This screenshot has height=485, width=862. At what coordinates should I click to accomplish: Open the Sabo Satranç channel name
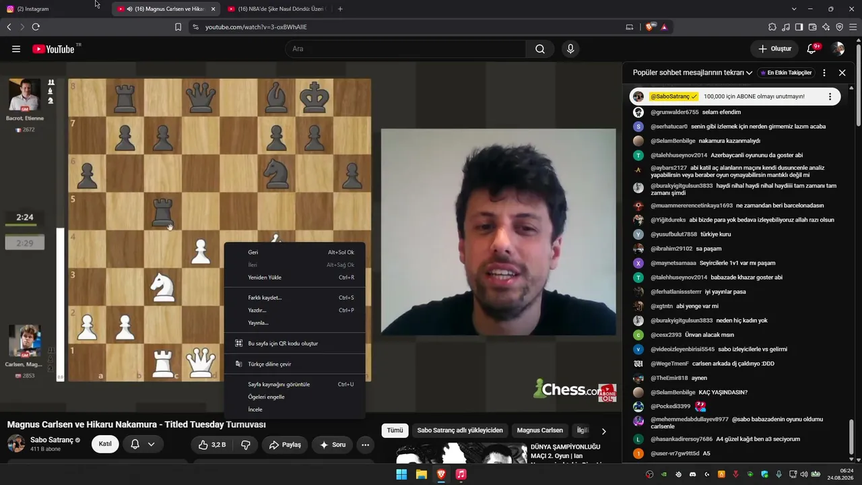click(52, 440)
